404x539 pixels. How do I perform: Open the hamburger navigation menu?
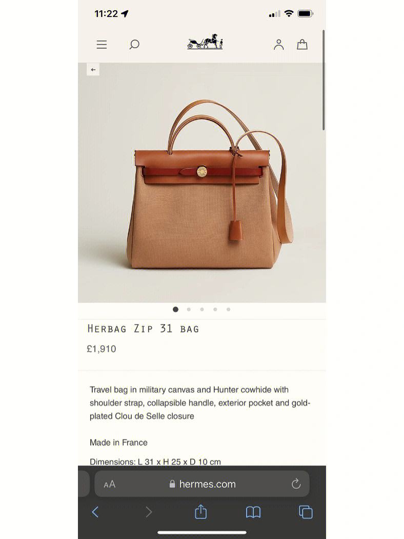click(x=102, y=44)
